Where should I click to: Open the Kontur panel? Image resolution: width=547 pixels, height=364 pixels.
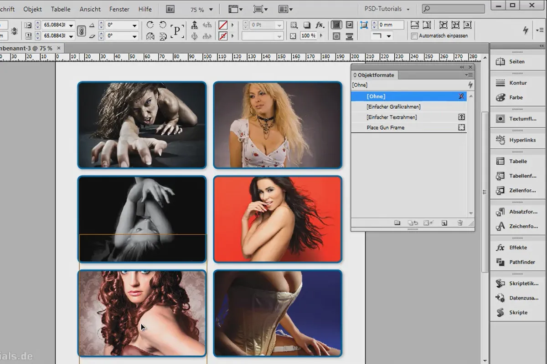click(x=517, y=83)
